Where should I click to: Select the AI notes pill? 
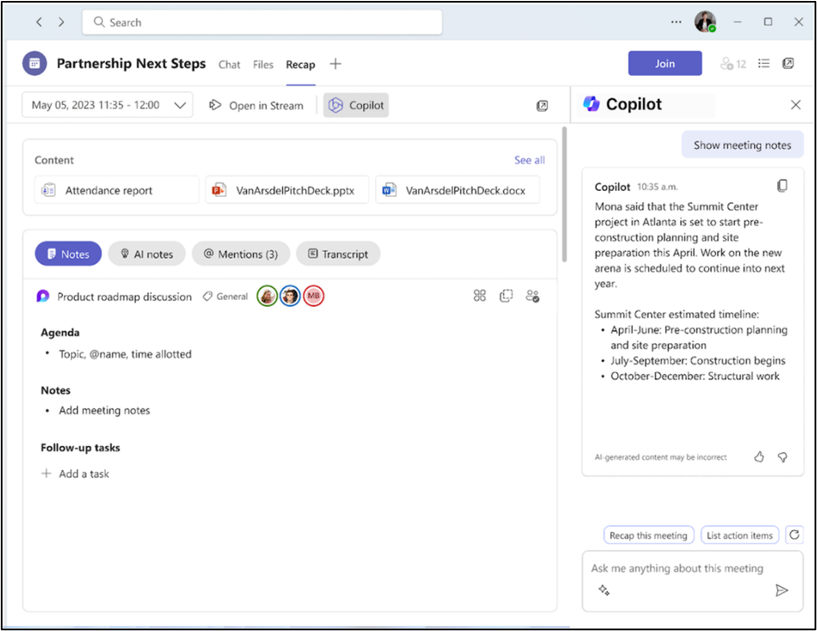click(x=147, y=254)
